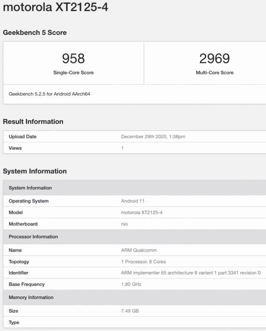
Task: Click the 'Views' row label
Action: pyautogui.click(x=15, y=148)
